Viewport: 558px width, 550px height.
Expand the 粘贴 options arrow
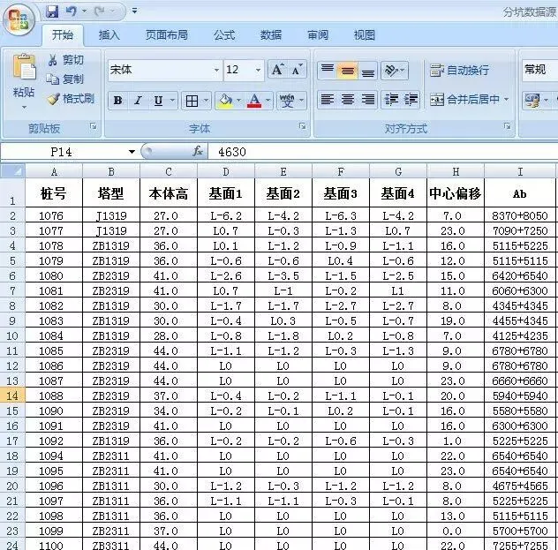[24, 107]
